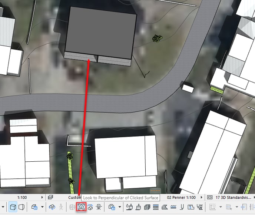
Task: Open the Building Materials brick icon
Action: click(x=147, y=207)
